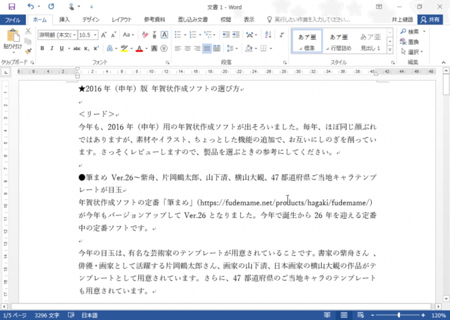Sort text with the A-Z icon

[x=268, y=35]
